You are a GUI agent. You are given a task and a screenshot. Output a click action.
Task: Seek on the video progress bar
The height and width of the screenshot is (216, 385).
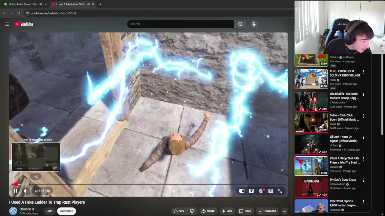pyautogui.click(x=149, y=184)
